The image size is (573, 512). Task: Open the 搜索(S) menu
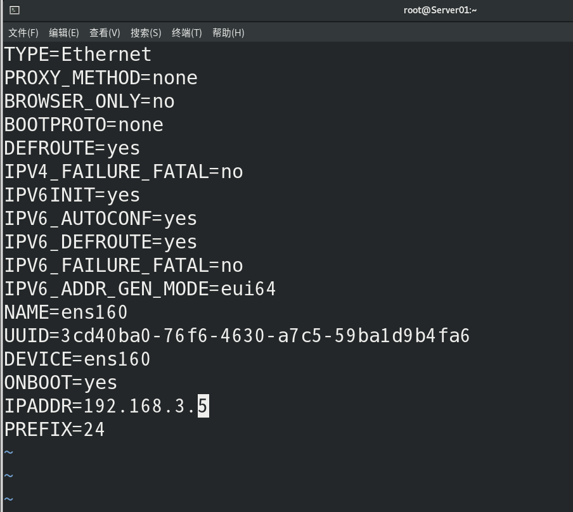point(146,33)
